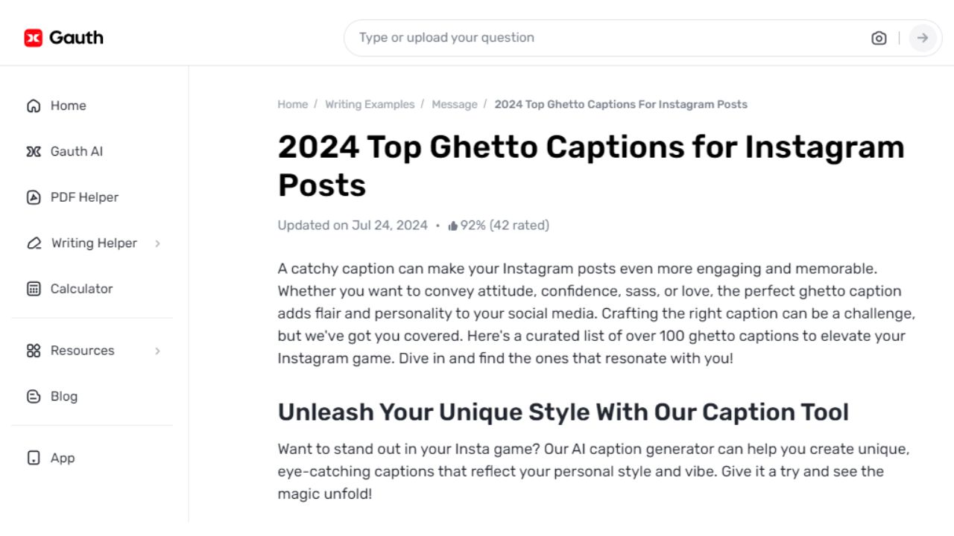Collapse the Writing Helper chevron

coord(157,243)
